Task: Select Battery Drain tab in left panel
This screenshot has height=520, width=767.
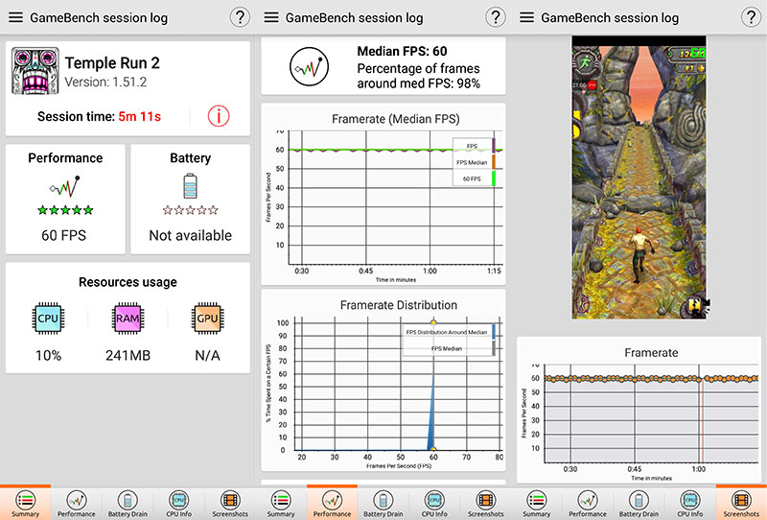Action: point(128,504)
